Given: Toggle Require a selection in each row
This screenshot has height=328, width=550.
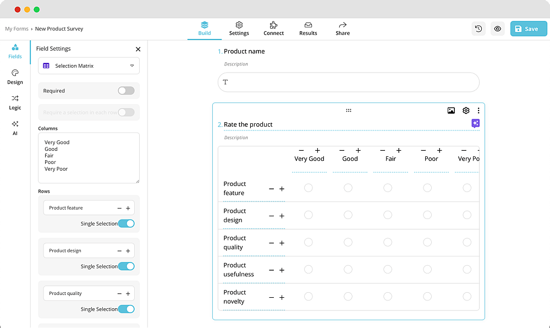Looking at the screenshot, I should coord(127,112).
